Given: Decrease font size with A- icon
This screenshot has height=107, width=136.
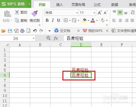Looking at the screenshot, I should pyautogui.click(x=106, y=12).
